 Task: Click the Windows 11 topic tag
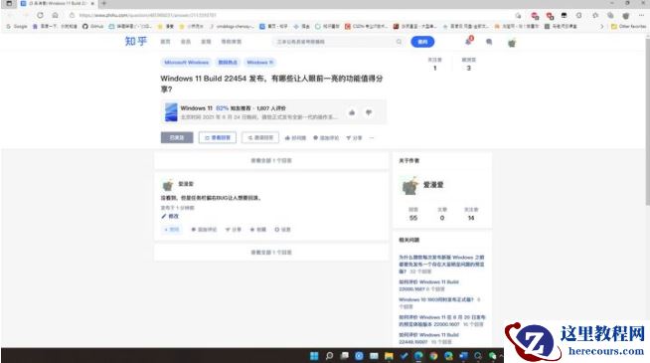coord(260,63)
